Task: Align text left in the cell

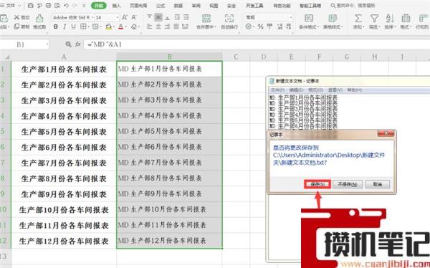Action: click(x=149, y=27)
